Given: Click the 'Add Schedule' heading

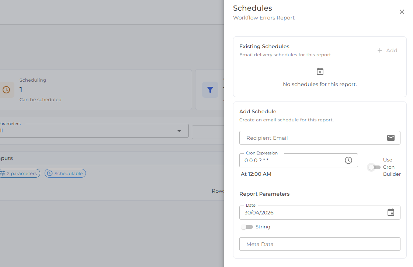Looking at the screenshot, I should 258,111.
